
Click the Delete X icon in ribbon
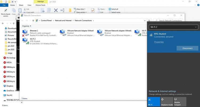click(x=56, y=10)
